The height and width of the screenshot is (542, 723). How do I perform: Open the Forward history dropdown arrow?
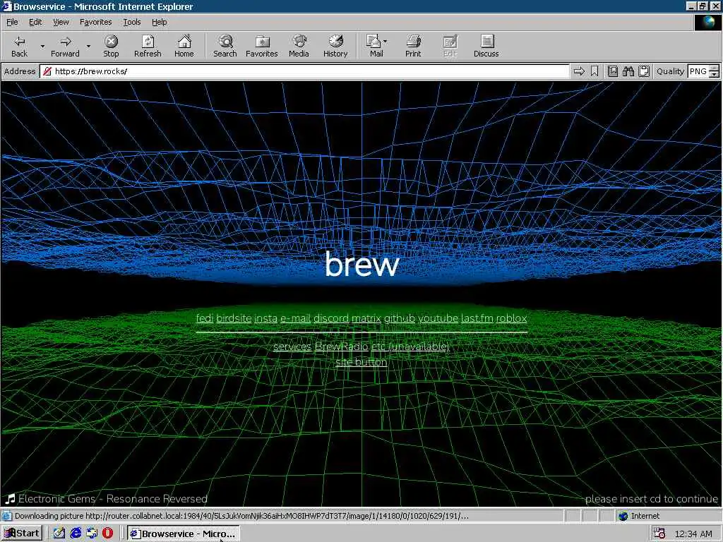point(88,46)
